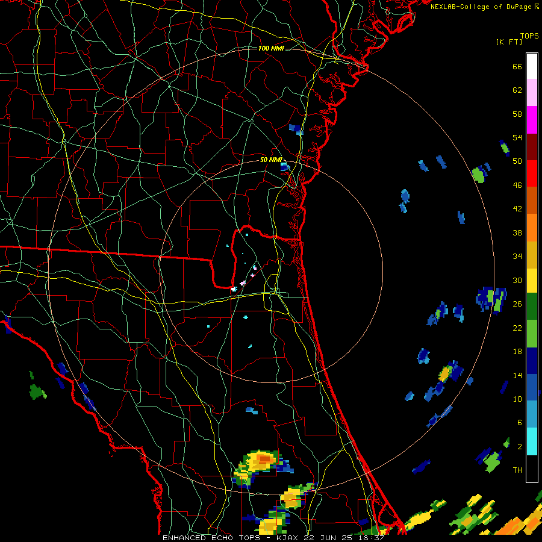Click the "38" legend value
Viewport: 542px width, 542px height.
pos(517,233)
